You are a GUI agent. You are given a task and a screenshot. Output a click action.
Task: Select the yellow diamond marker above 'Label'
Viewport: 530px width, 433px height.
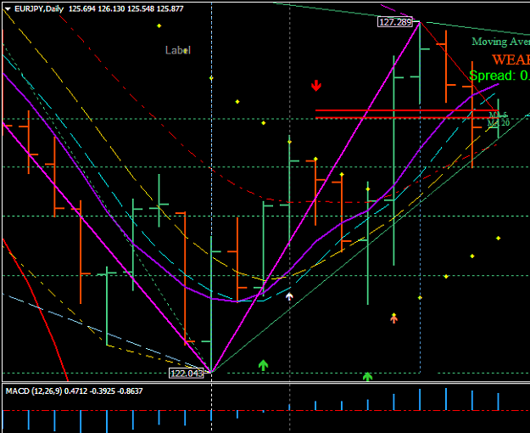pyautogui.click(x=159, y=25)
